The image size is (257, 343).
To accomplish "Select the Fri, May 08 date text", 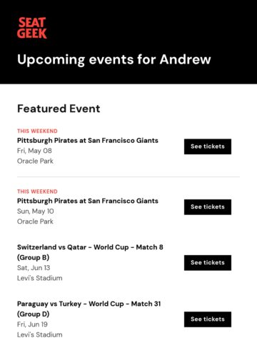I will (x=34, y=151).
